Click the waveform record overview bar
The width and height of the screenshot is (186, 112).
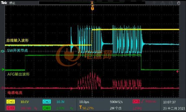click(92, 3)
